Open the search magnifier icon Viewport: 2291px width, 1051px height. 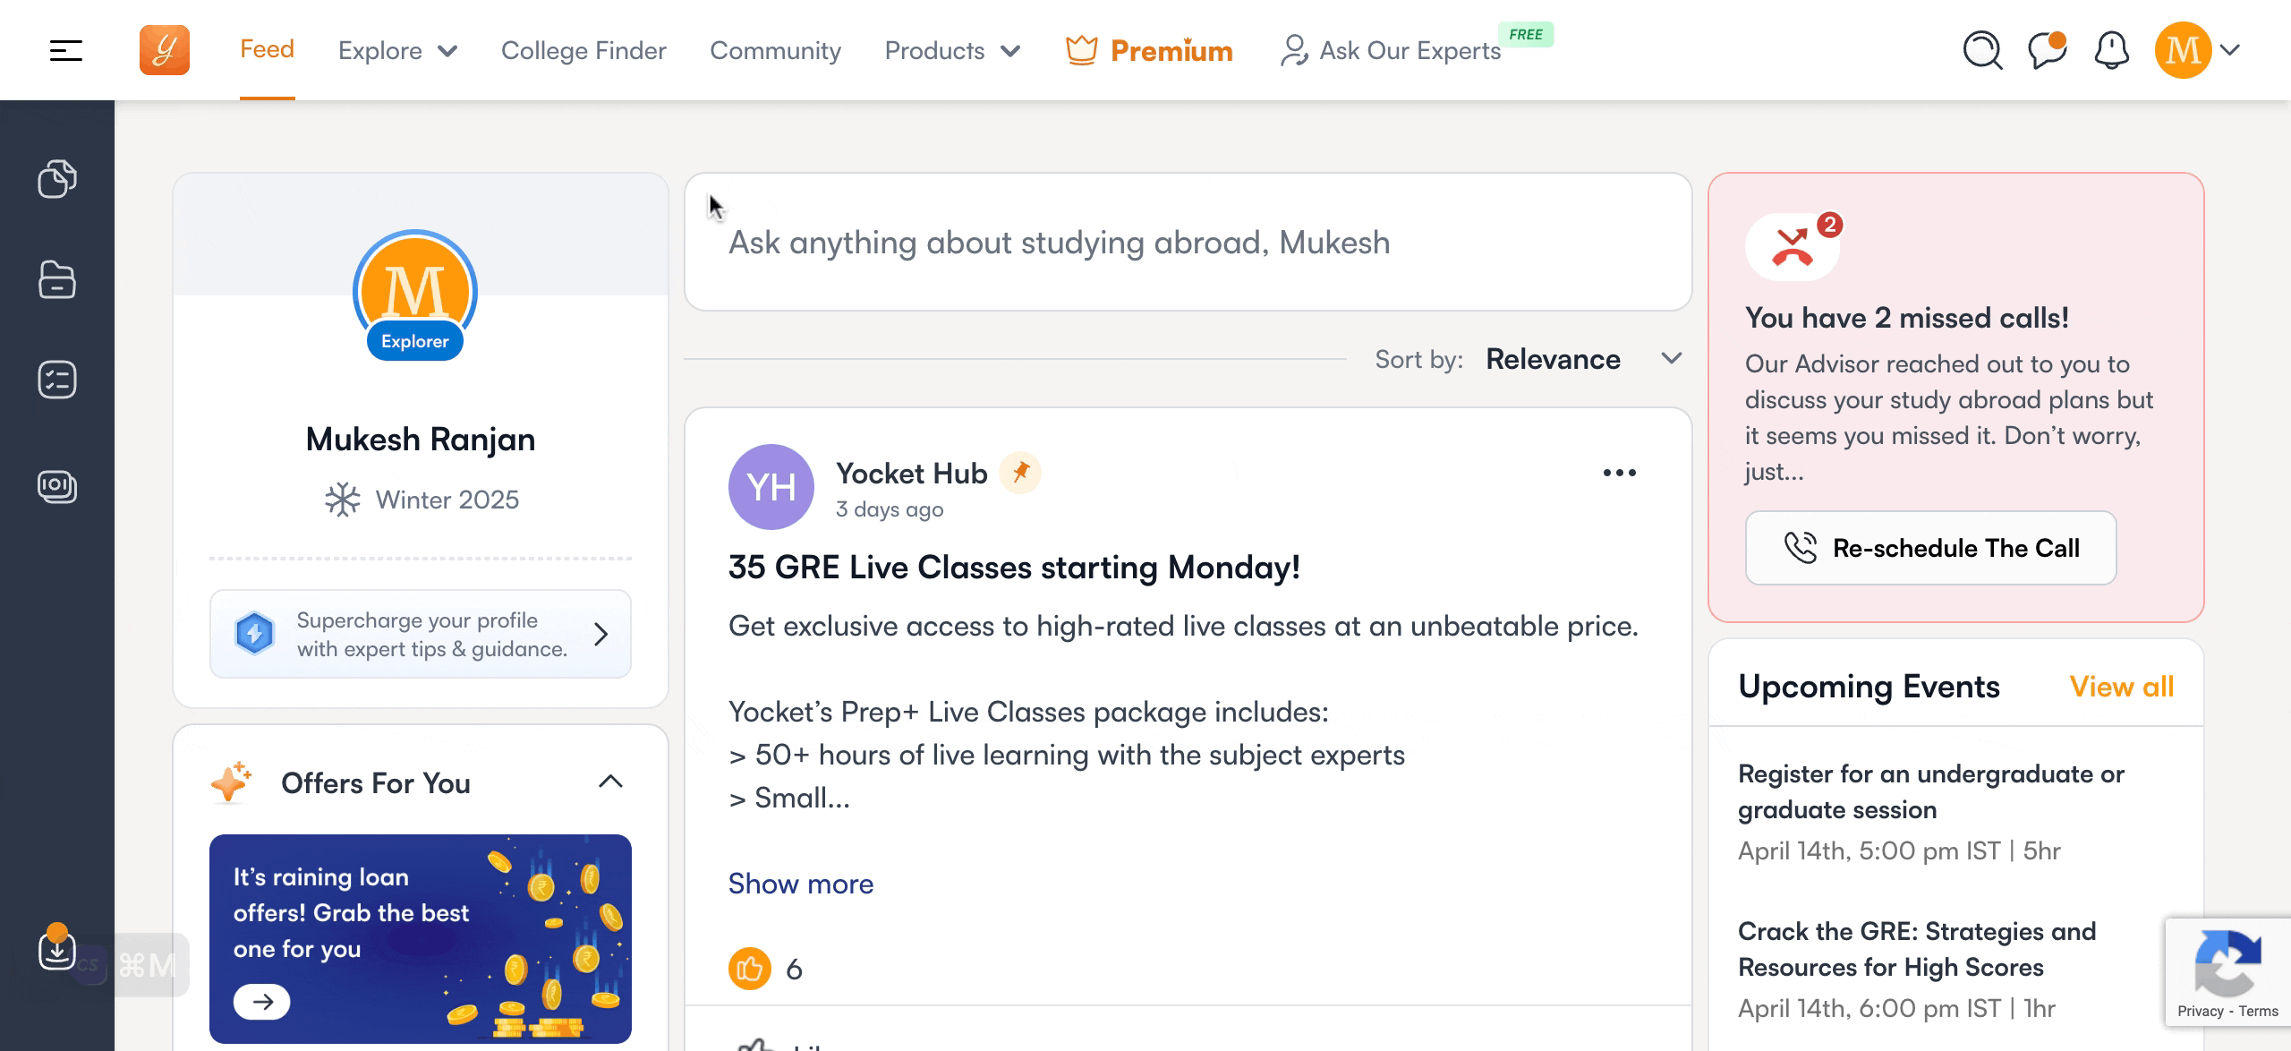coord(1982,50)
